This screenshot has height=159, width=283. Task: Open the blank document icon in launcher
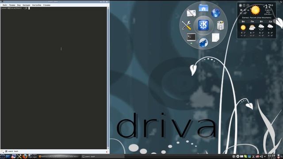215,37
